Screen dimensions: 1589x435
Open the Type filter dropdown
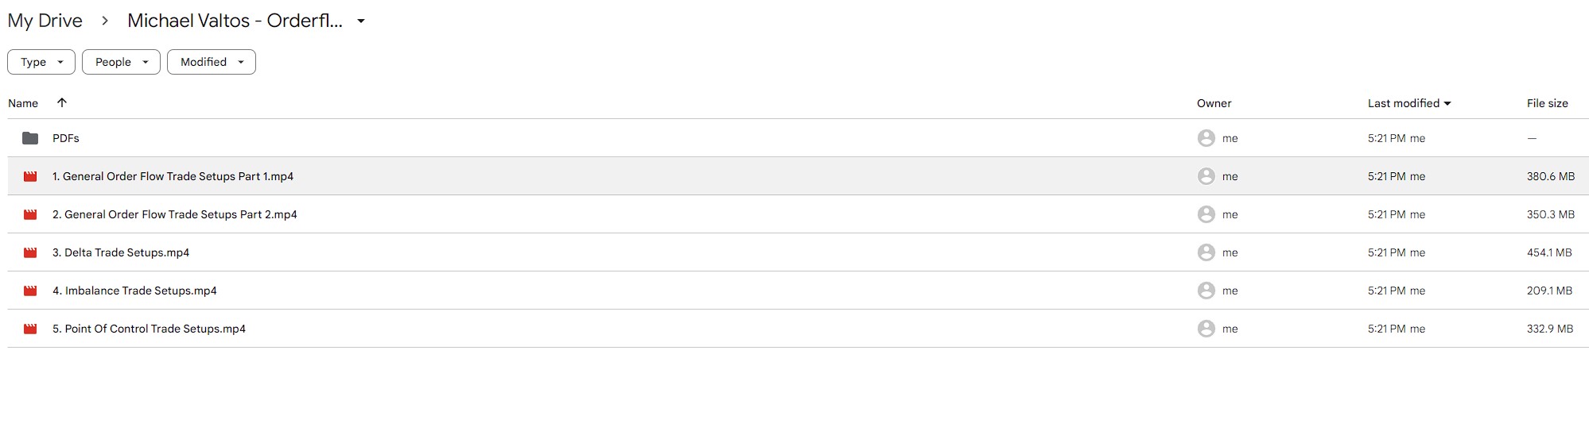tap(41, 62)
